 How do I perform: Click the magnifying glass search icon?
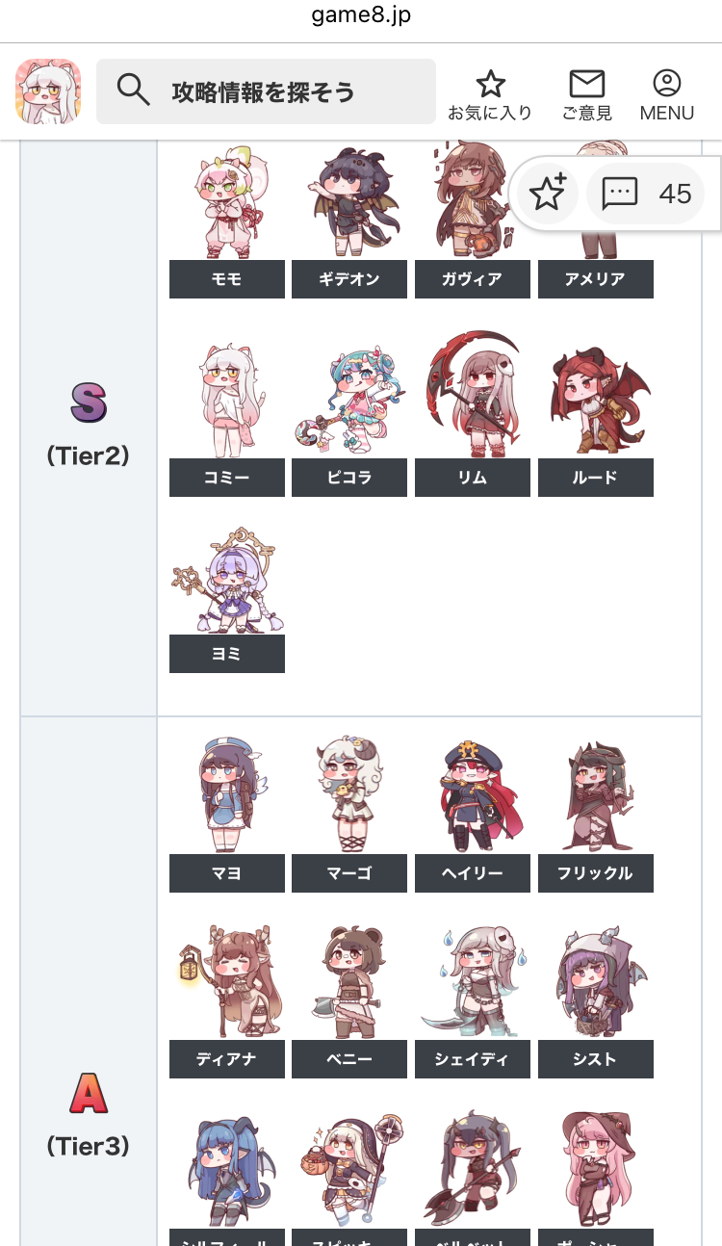pyautogui.click(x=133, y=91)
